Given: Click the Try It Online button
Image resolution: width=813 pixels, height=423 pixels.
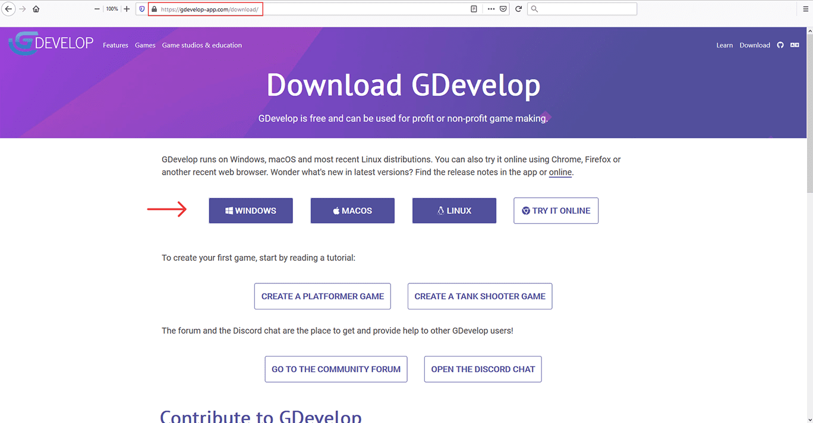Looking at the screenshot, I should (x=556, y=211).
